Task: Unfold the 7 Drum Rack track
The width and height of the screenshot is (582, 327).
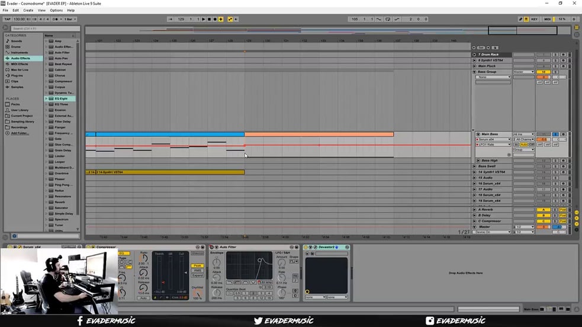Action: 474,54
